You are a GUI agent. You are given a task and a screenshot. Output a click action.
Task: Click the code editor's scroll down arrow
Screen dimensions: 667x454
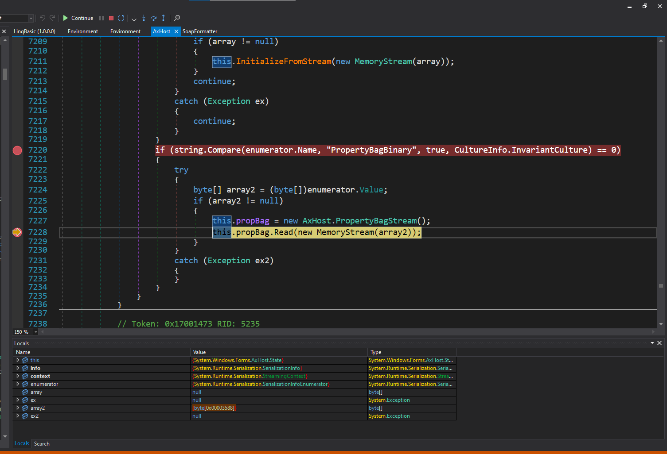click(x=661, y=324)
